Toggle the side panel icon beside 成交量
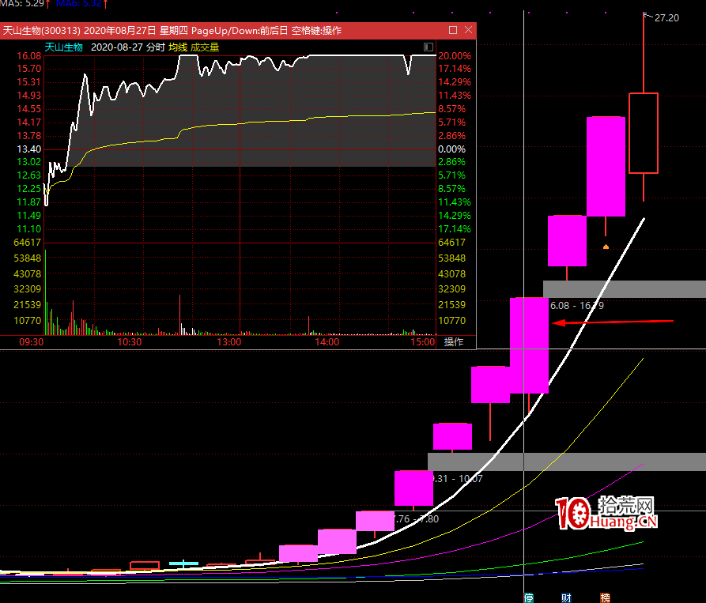This screenshot has width=706, height=603. (x=429, y=47)
